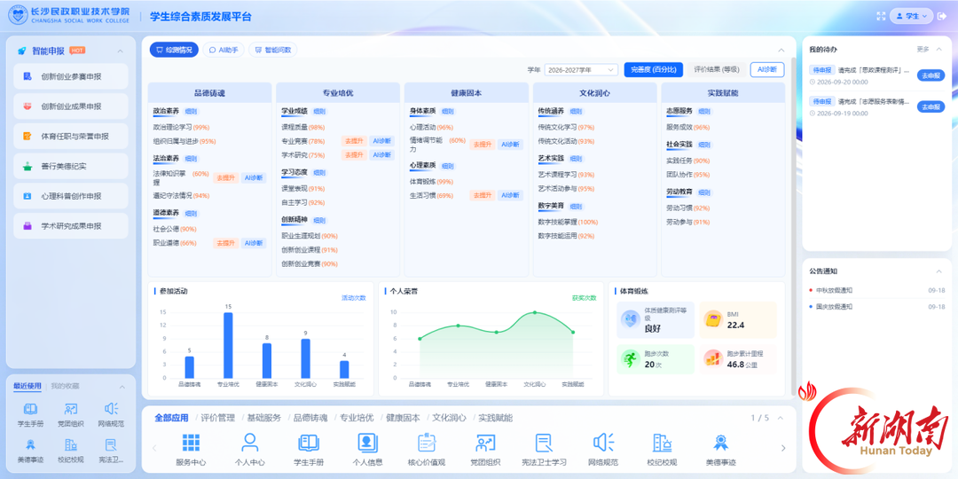Image resolution: width=958 pixels, height=479 pixels.
Task: Click the 体质健康测评等级 良好 card
Action: point(656,319)
